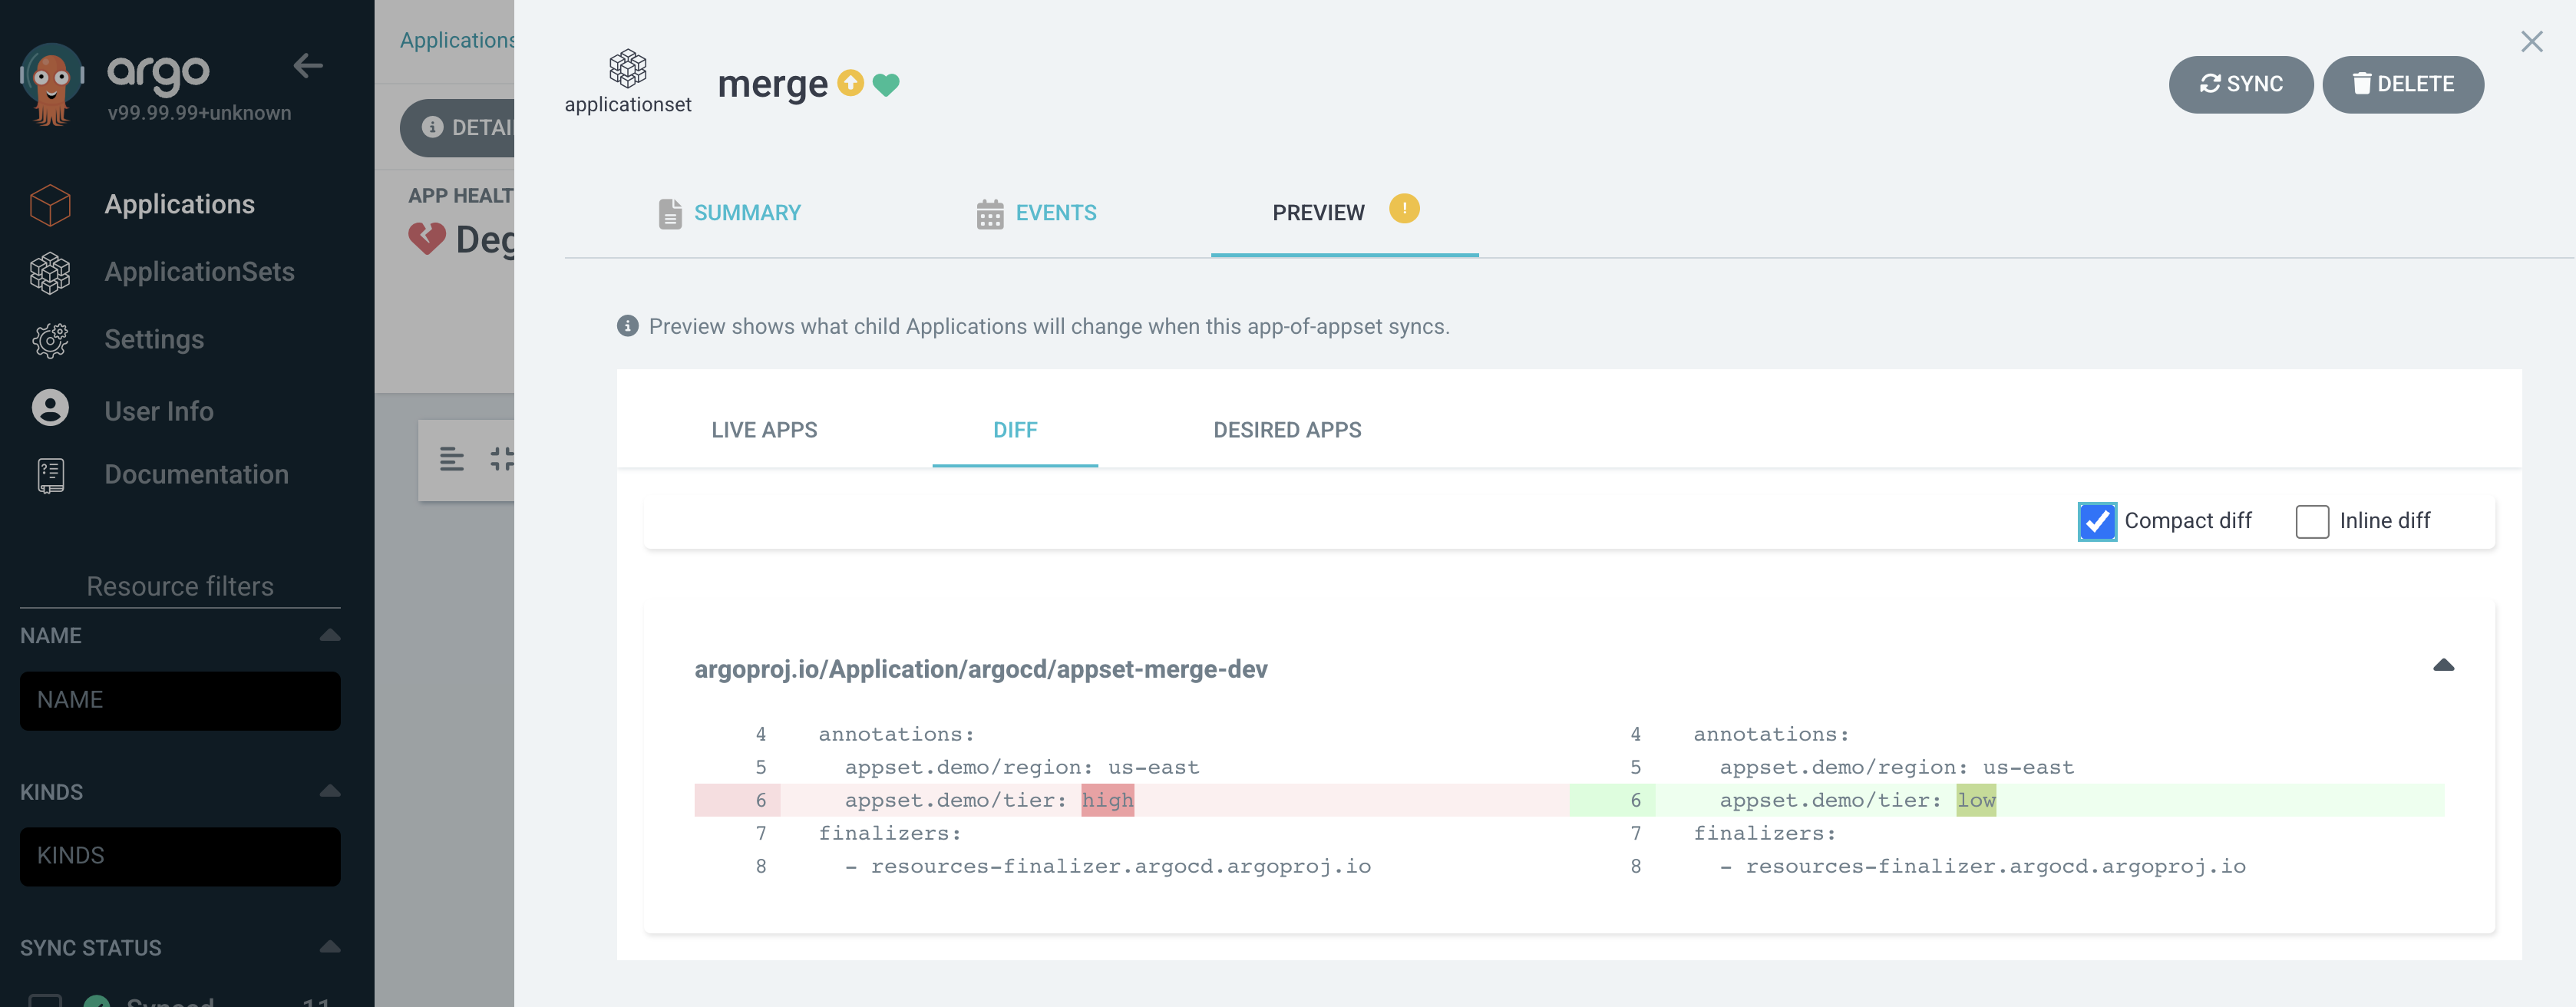Screen dimensions: 2576x1007
Task: Click the User Info avatar icon
Action: tap(50, 408)
